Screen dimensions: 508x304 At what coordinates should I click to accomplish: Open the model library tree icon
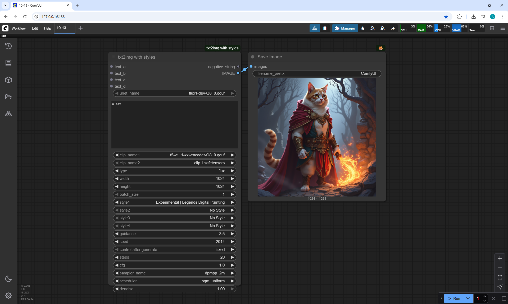click(x=8, y=114)
